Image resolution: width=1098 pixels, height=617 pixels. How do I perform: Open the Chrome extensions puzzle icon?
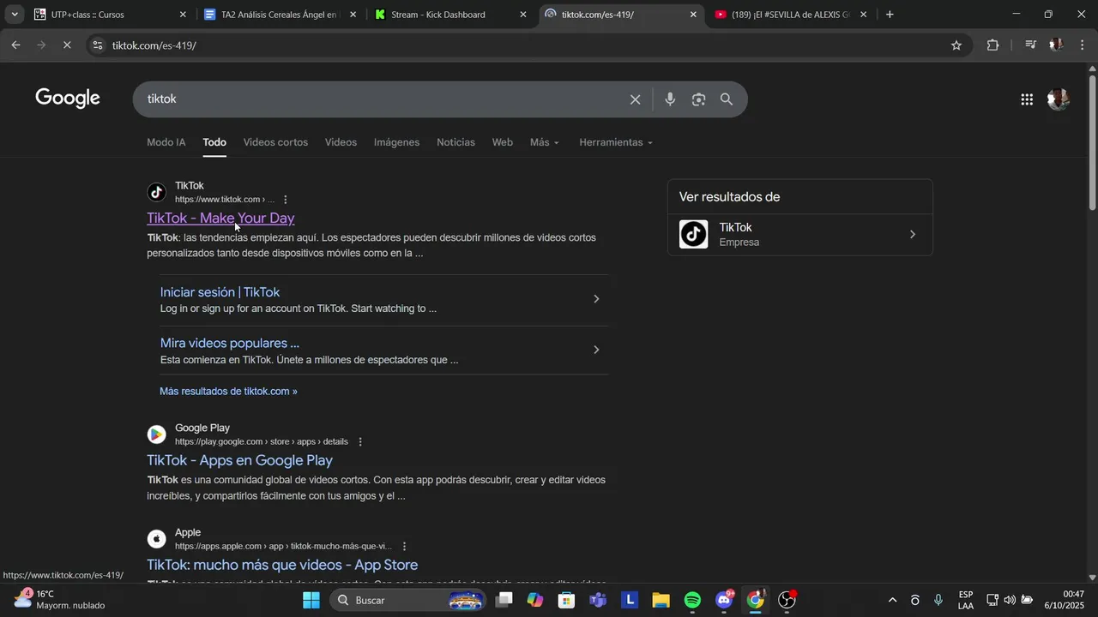click(x=992, y=45)
